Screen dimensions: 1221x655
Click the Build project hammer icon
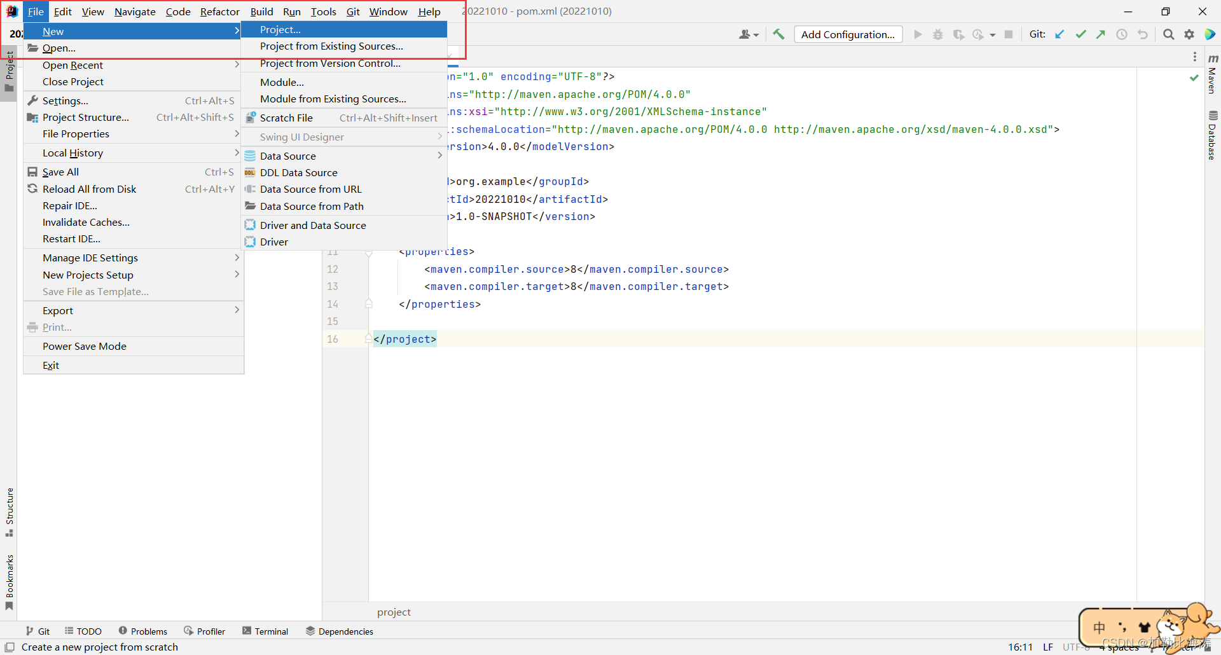778,34
